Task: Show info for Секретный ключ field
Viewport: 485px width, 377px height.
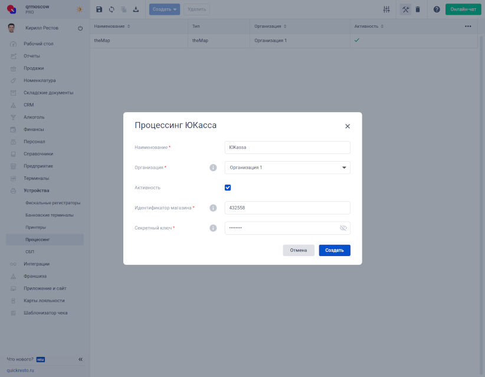Action: pos(213,228)
